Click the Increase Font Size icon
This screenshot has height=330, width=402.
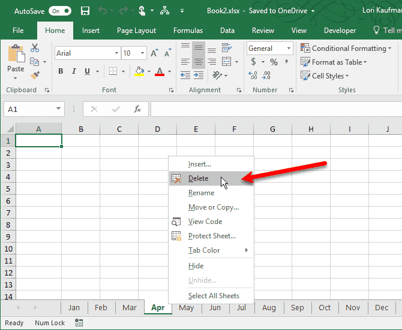(x=154, y=53)
